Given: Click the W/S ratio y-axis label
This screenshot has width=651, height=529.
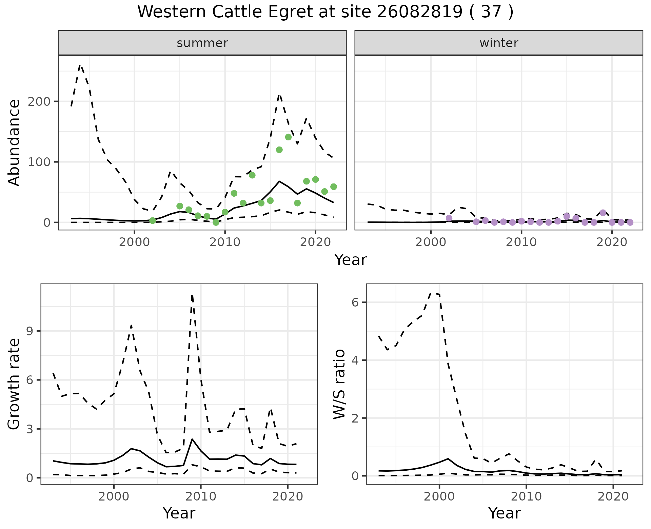Looking at the screenshot, I should 339,384.
